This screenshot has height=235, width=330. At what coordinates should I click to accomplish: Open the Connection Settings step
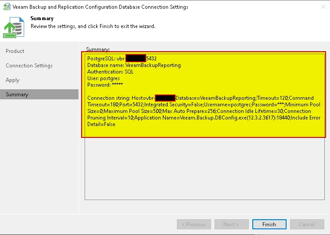coord(29,66)
